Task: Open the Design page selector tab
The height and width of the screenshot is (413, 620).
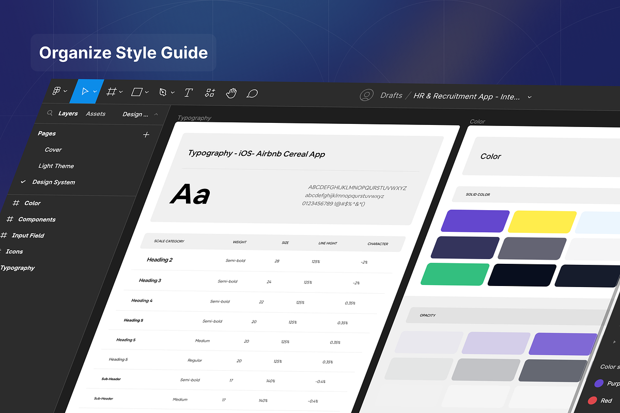Action: [x=135, y=115]
